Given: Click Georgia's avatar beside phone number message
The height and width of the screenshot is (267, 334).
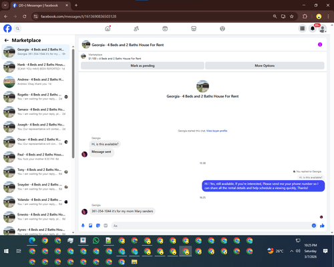Looking at the screenshot, I should (84, 212).
